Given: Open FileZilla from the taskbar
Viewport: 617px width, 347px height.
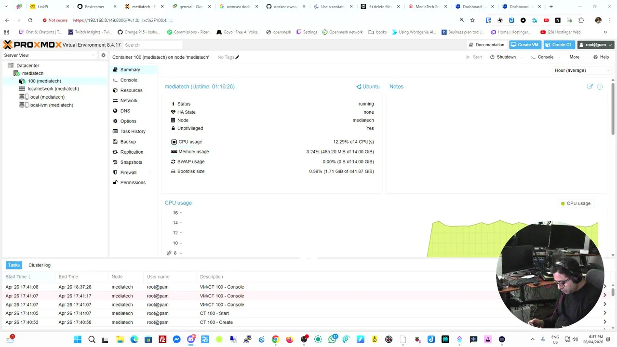Looking at the screenshot, I should tap(162, 339).
